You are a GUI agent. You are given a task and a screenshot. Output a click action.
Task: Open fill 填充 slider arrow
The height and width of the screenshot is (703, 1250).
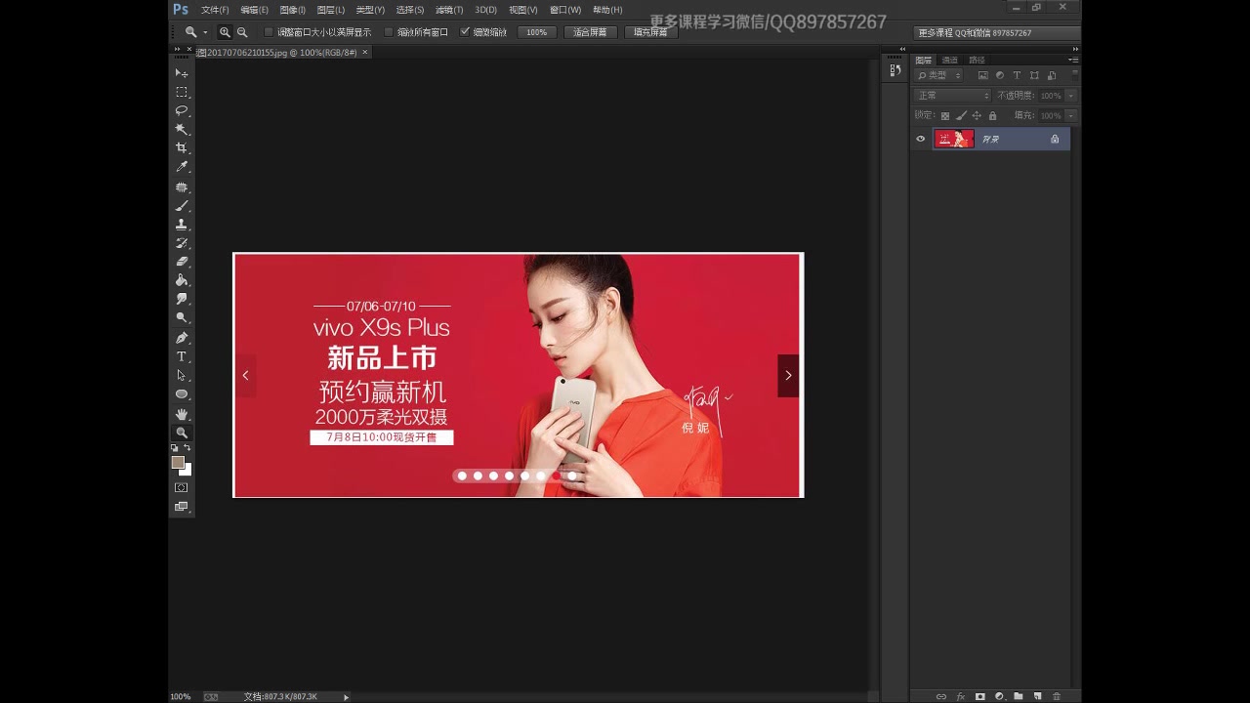[1070, 115]
